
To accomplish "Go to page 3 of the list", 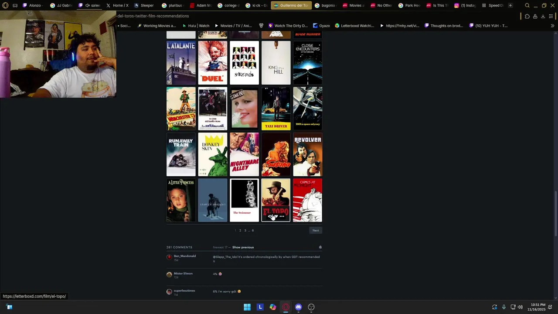I will pos(245,230).
